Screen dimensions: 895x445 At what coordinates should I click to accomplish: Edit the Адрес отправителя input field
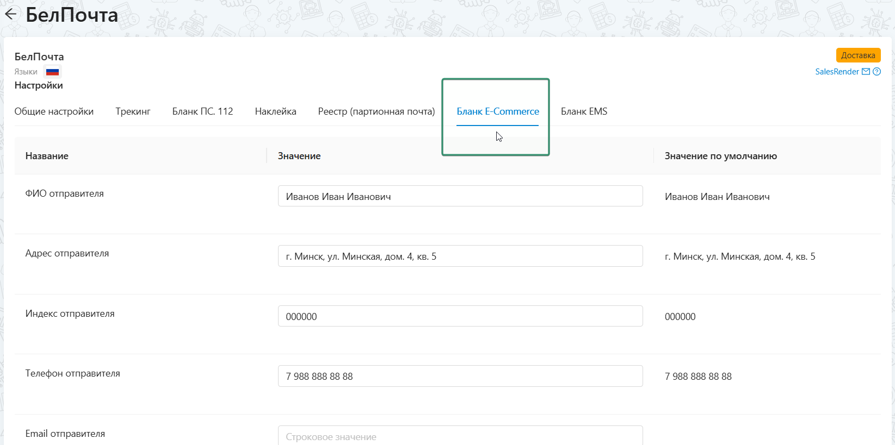pyautogui.click(x=460, y=256)
